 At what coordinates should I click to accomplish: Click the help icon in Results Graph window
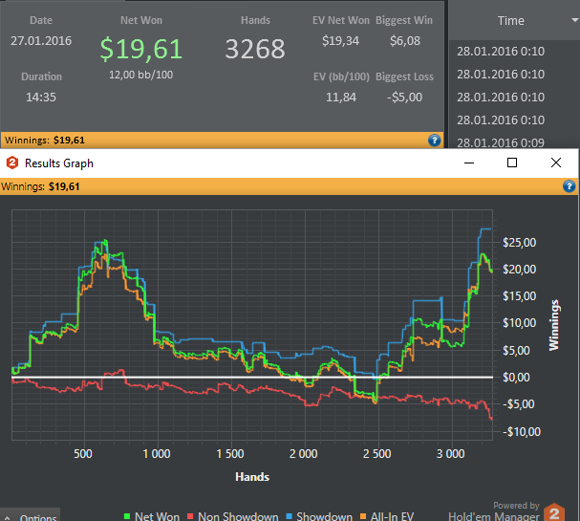[x=569, y=186]
